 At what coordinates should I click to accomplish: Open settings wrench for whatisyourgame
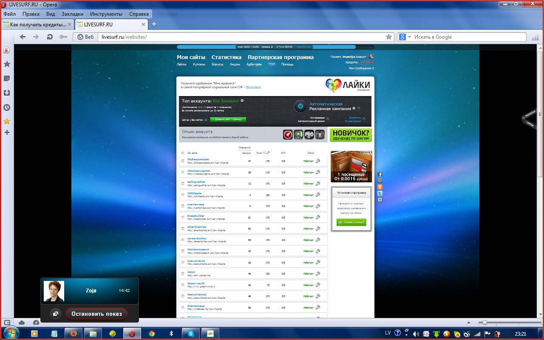[318, 172]
